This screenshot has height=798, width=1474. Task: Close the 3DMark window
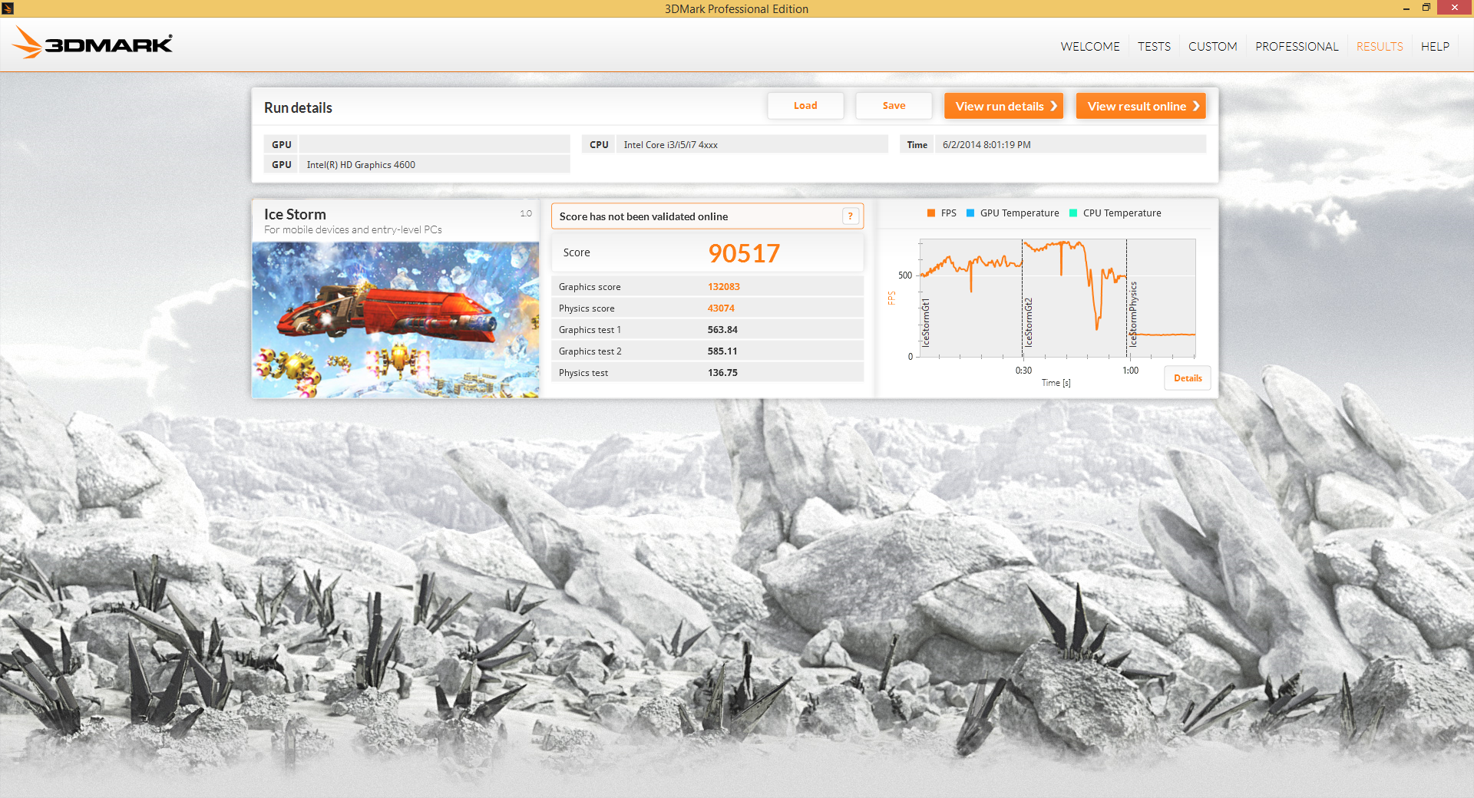point(1454,8)
